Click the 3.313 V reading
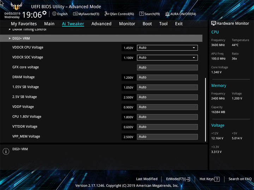This screenshot has width=254, height=190. tap(216, 152)
